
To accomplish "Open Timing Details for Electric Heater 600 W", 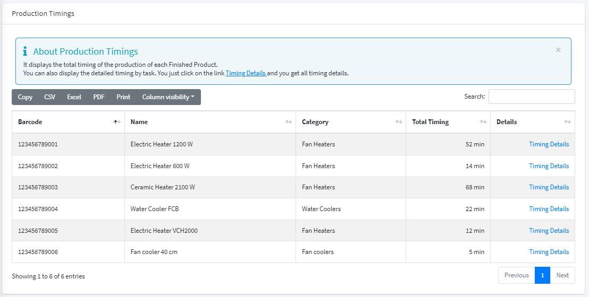I will point(549,166).
